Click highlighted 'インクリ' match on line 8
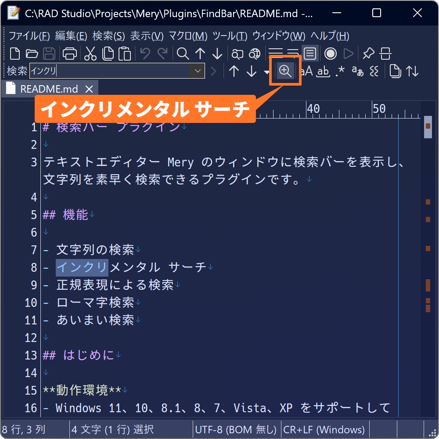Image resolution: width=439 pixels, height=439 pixels. click(x=82, y=267)
